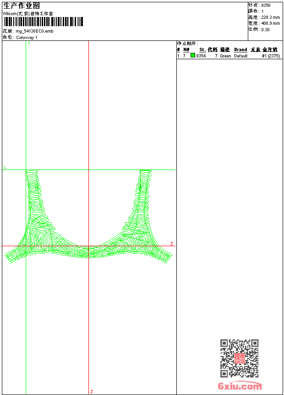Click the height value 228.3 mm
Image resolution: width=284 pixels, height=395 pixels.
click(270, 17)
